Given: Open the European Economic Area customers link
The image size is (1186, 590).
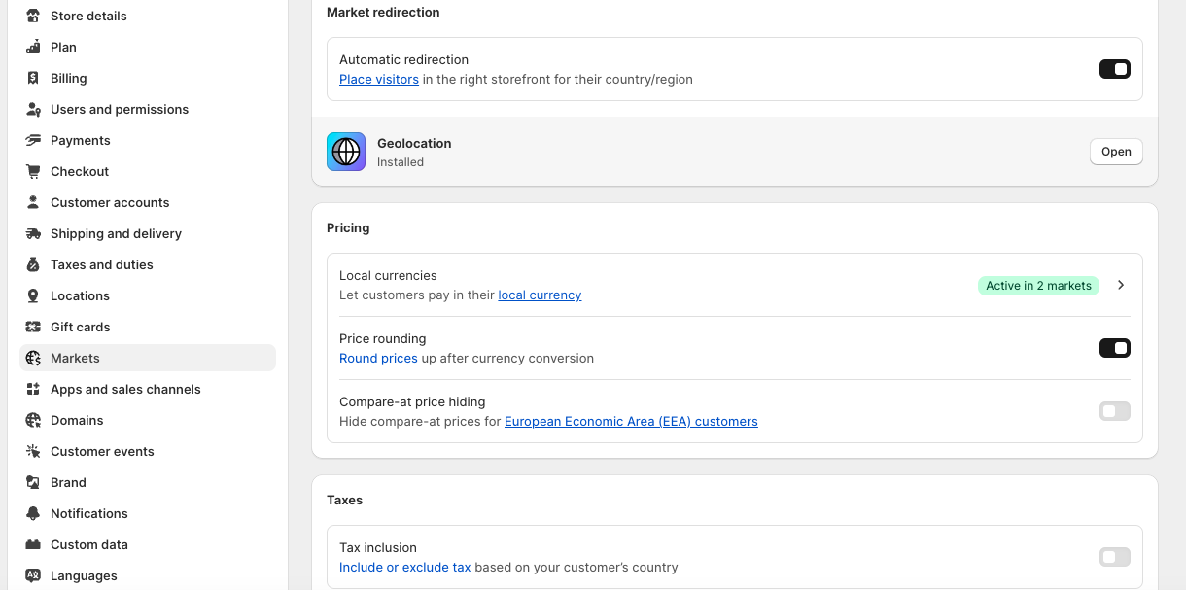Looking at the screenshot, I should click(x=631, y=422).
